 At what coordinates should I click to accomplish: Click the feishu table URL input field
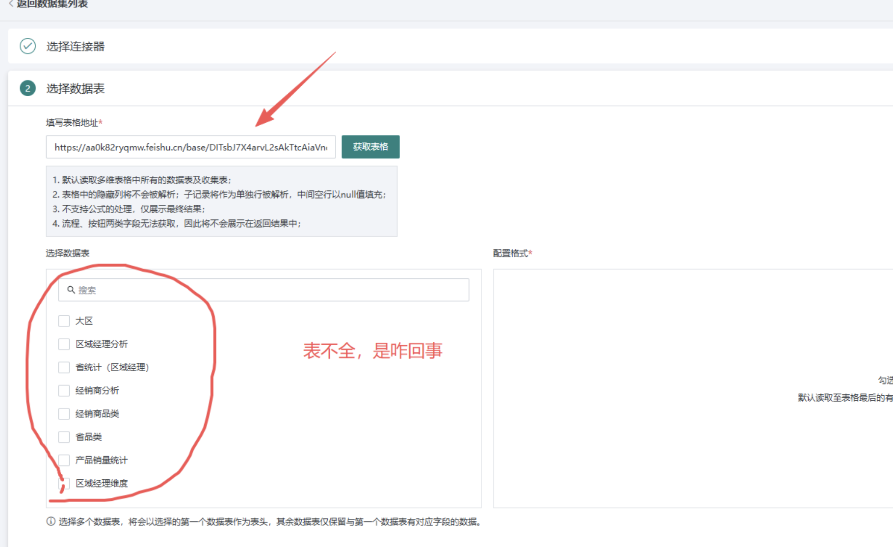[190, 147]
